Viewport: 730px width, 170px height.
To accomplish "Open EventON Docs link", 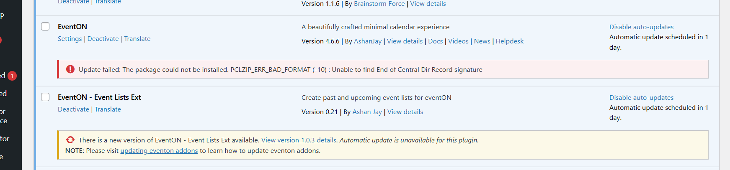I will pyautogui.click(x=435, y=41).
